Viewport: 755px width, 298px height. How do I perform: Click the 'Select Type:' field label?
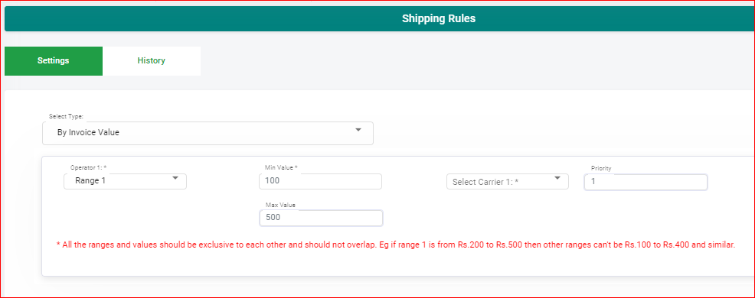click(x=66, y=117)
